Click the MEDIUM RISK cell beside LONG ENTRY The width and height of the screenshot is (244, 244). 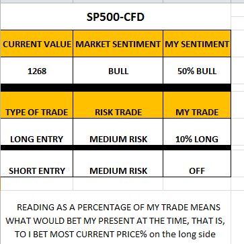pyautogui.click(x=118, y=132)
